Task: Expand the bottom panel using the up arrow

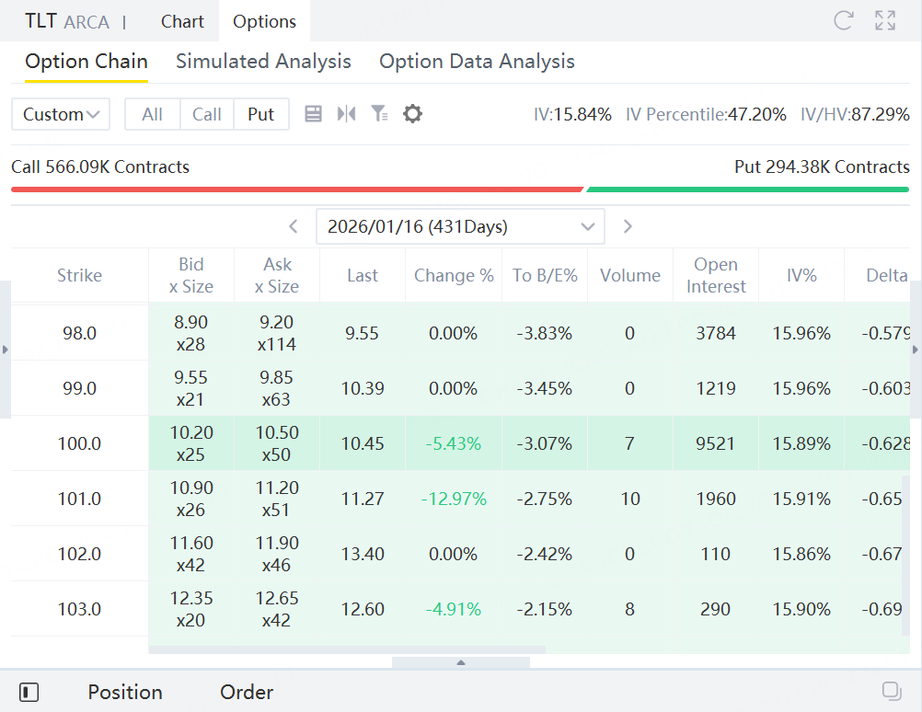Action: pos(461,662)
